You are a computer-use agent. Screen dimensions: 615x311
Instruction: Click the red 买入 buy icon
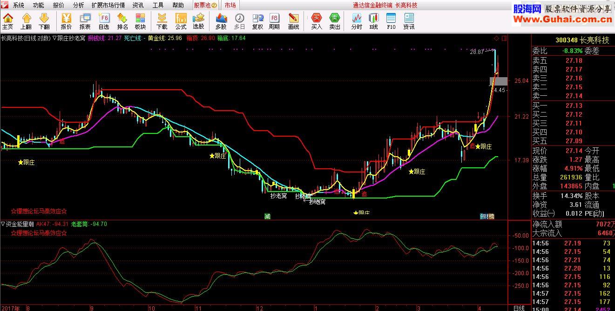click(x=317, y=21)
